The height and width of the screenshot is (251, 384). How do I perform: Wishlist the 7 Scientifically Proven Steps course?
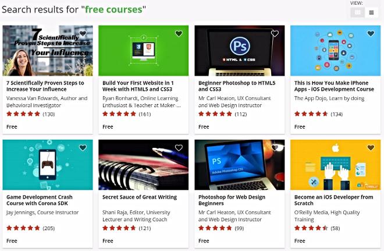(x=83, y=34)
